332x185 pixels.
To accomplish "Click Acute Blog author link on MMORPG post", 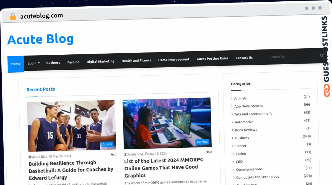I will [x=135, y=154].
